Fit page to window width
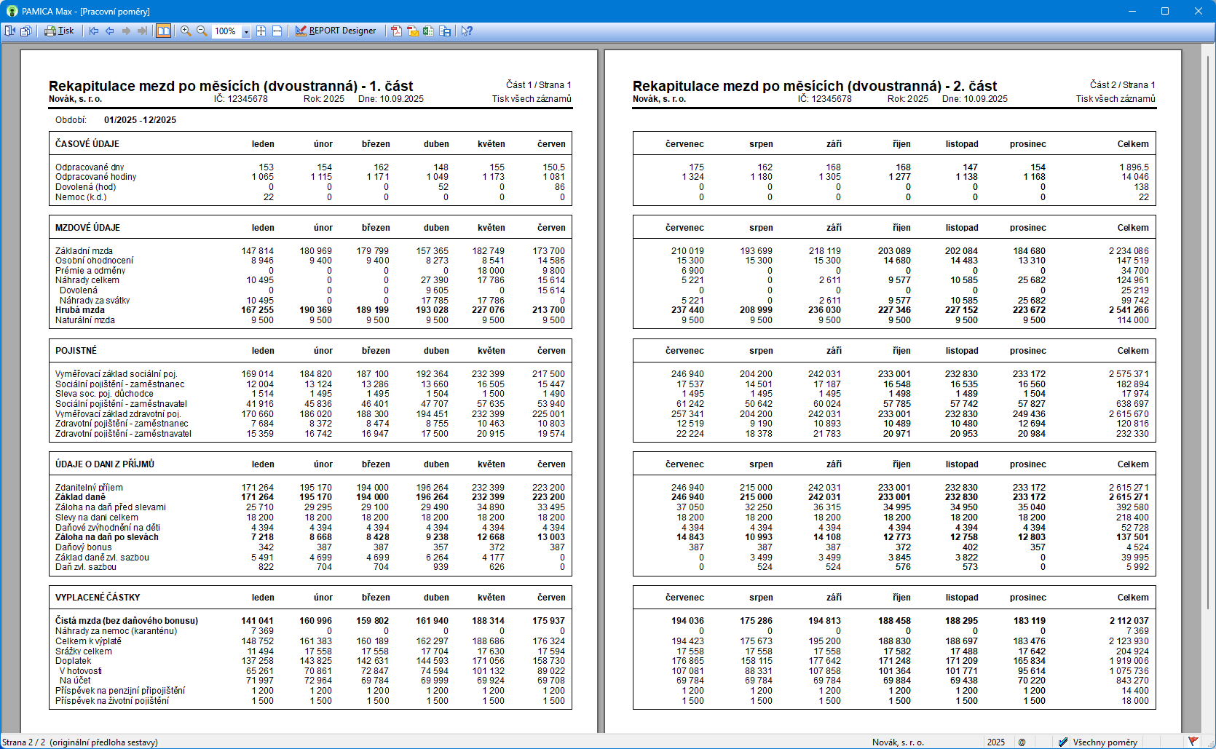Image resolution: width=1216 pixels, height=749 pixels. [277, 31]
